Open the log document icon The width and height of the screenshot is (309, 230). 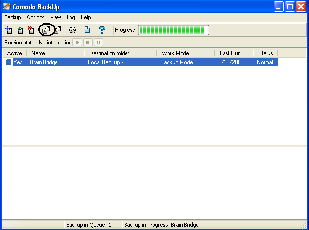(87, 30)
